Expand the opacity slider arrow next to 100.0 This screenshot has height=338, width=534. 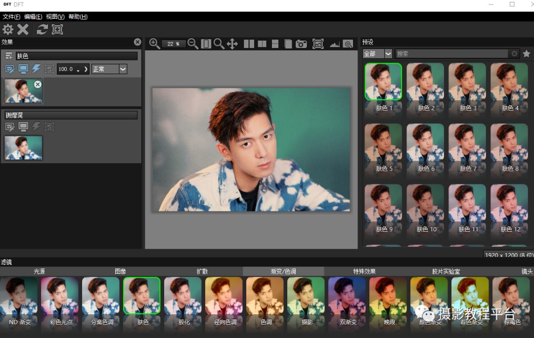[86, 69]
